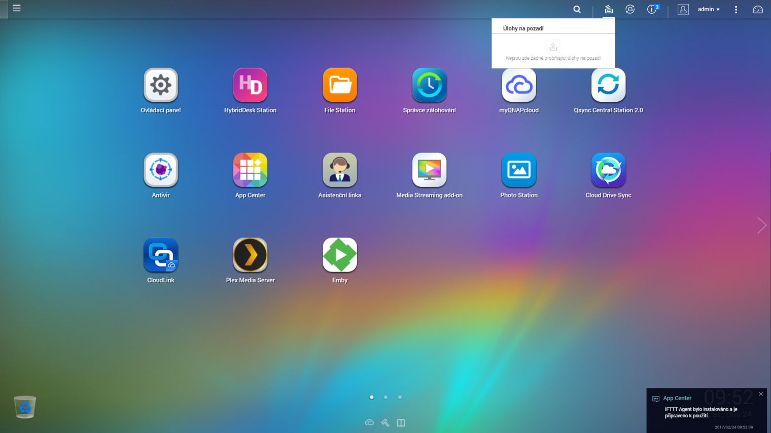The image size is (771, 433).
Task: Open the resource monitor dashboard icon
Action: click(758, 9)
